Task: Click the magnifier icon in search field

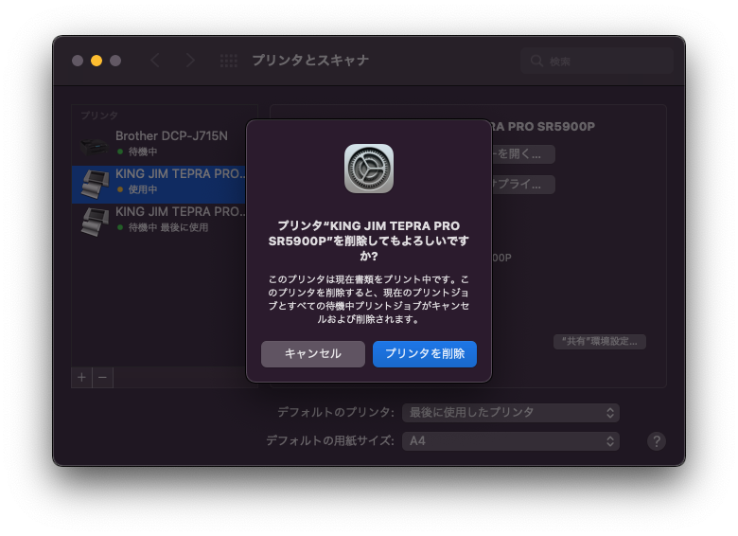Action: (x=536, y=61)
